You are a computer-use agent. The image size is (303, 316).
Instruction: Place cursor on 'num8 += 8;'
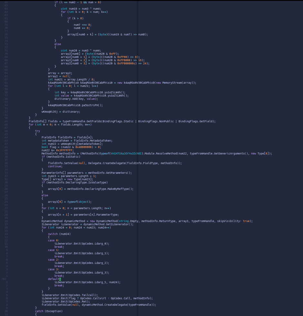click(x=82, y=28)
